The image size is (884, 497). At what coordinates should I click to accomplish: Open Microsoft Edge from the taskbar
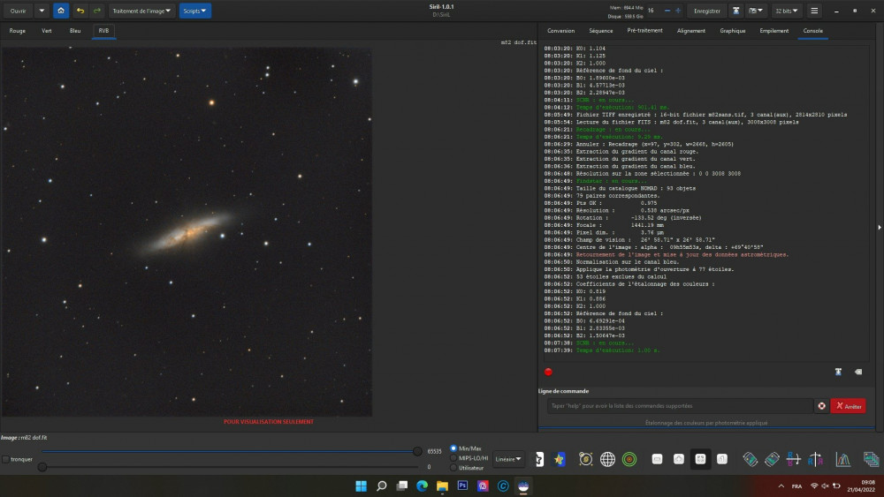(422, 486)
